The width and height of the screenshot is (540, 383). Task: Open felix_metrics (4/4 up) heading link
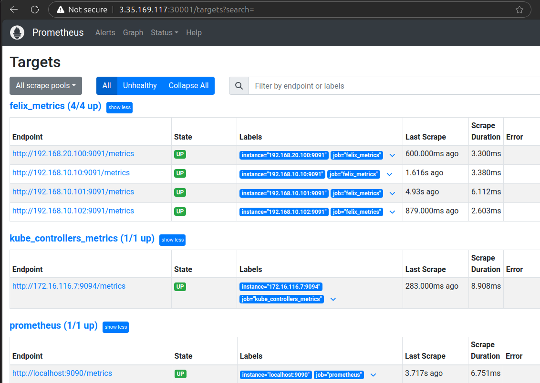[55, 106]
